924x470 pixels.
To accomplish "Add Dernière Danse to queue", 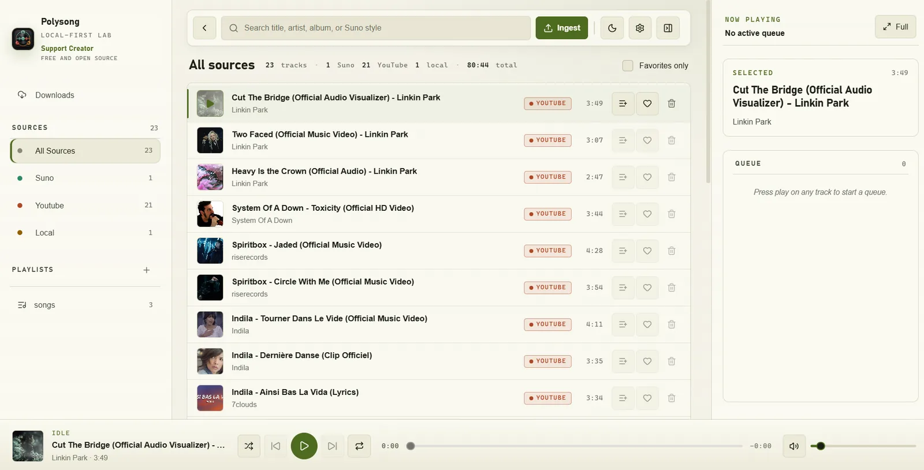I will (623, 361).
